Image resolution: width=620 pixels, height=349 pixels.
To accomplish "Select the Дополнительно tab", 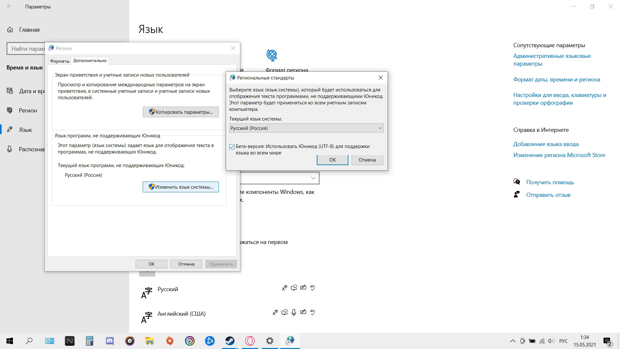I will pos(90,61).
